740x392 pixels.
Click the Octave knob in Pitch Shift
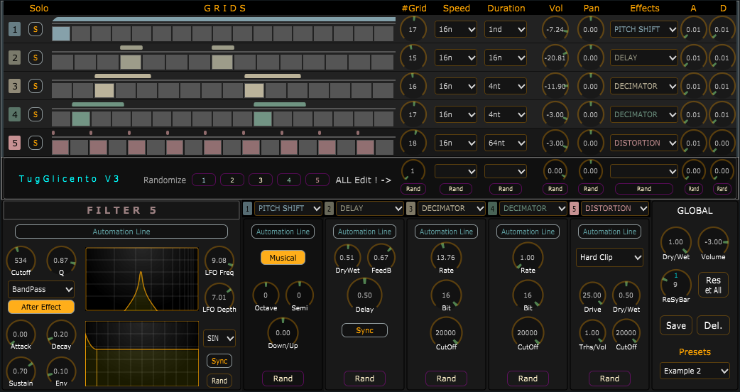point(266,295)
